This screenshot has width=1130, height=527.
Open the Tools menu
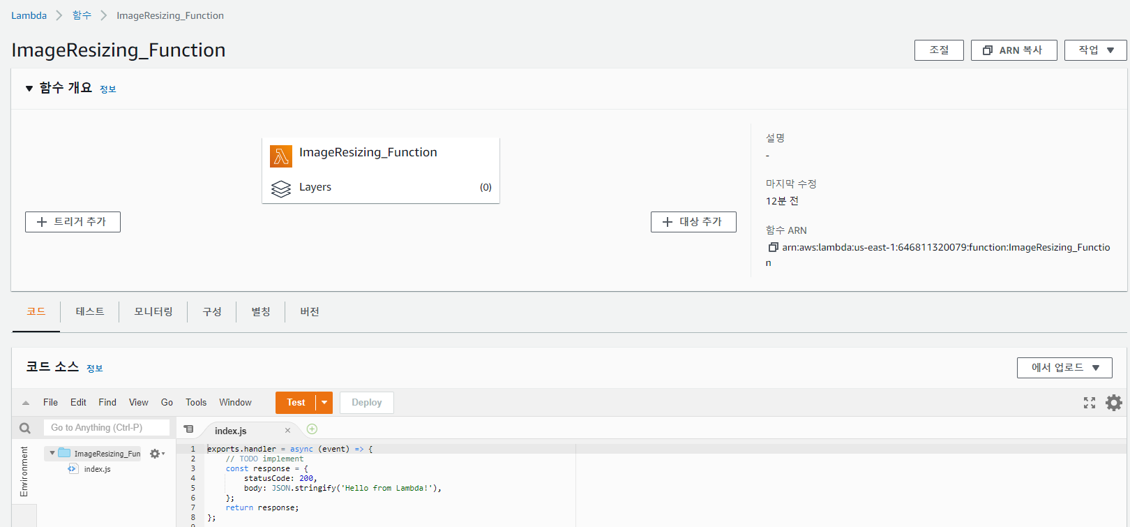coord(196,403)
